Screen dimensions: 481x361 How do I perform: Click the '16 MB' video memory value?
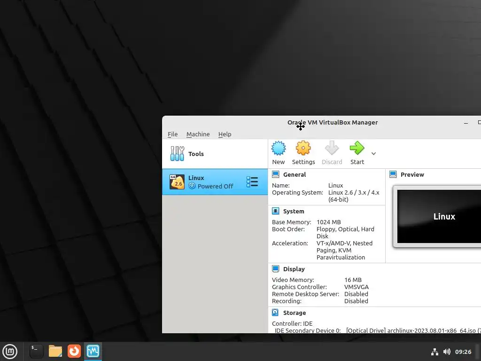tap(353, 280)
